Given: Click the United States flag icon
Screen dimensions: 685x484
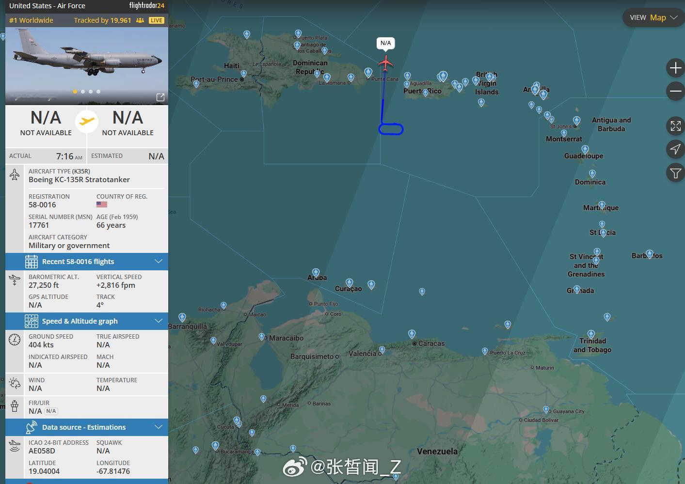Looking at the screenshot, I should pos(102,204).
